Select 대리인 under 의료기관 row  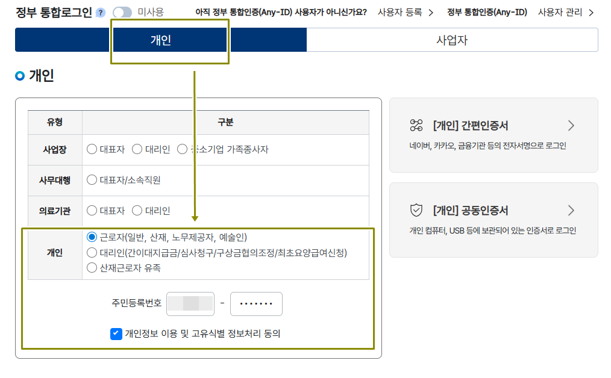coord(138,211)
